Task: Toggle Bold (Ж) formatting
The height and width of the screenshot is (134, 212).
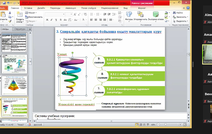Action: click(47, 20)
